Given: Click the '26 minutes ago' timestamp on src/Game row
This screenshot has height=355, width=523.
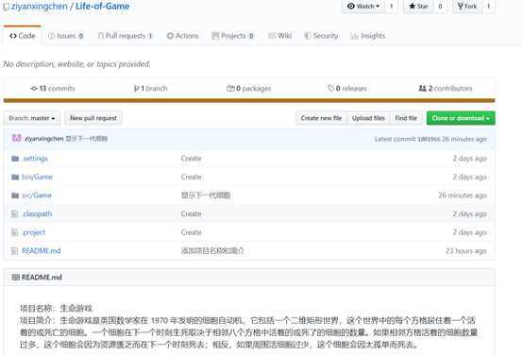Looking at the screenshot, I should coord(463,195).
